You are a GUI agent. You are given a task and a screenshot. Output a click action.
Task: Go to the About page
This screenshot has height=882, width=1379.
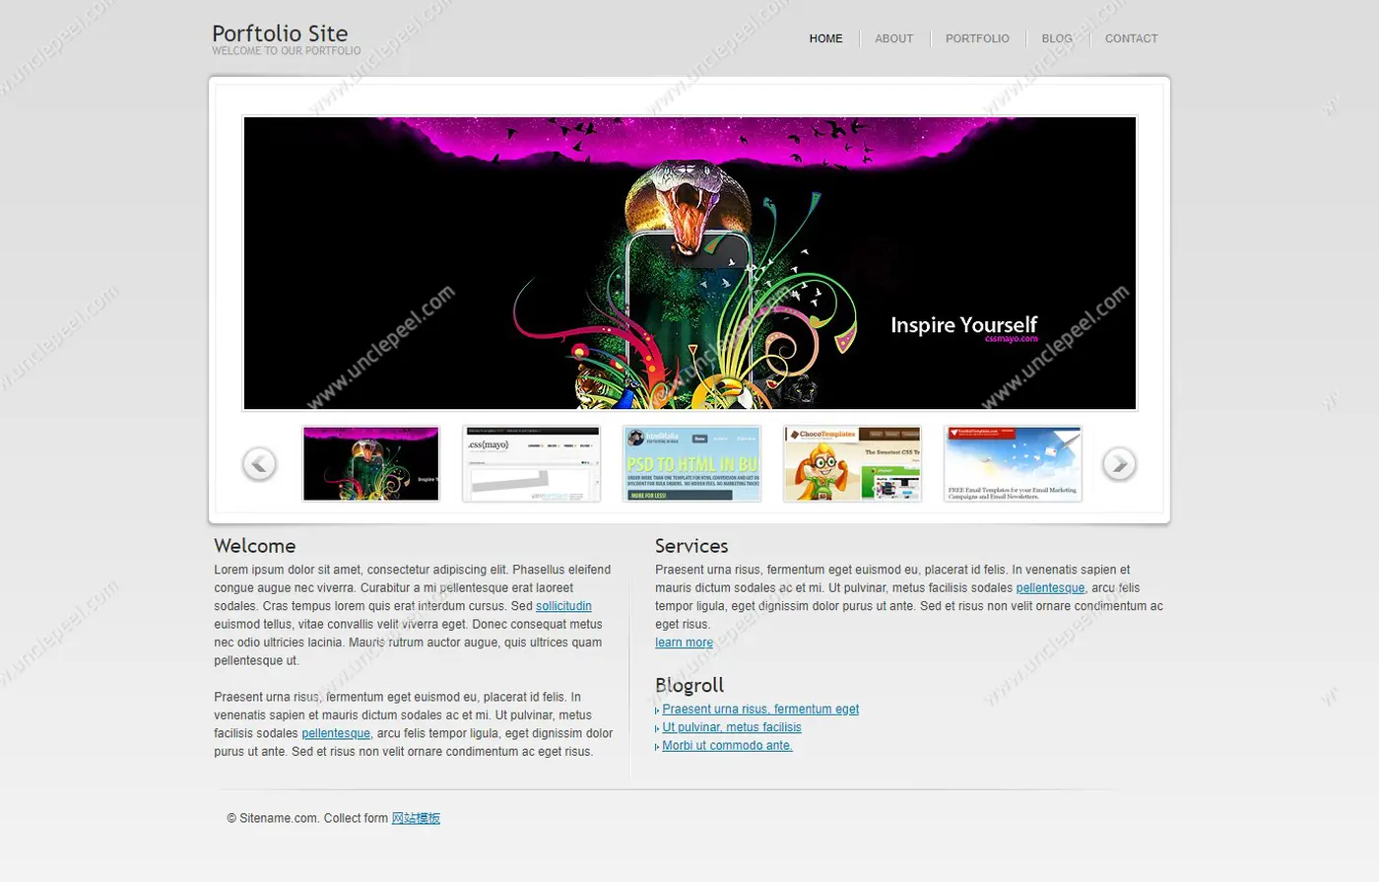[x=893, y=38]
